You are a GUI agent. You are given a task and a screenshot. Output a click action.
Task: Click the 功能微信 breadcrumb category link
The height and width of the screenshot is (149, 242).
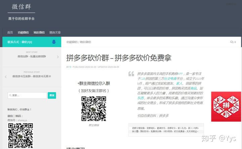(72, 42)
